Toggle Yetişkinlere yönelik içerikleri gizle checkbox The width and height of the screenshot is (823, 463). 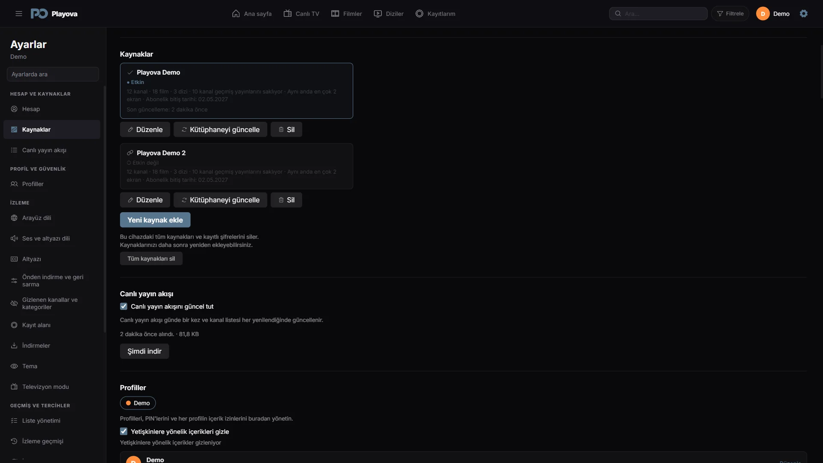(123, 432)
